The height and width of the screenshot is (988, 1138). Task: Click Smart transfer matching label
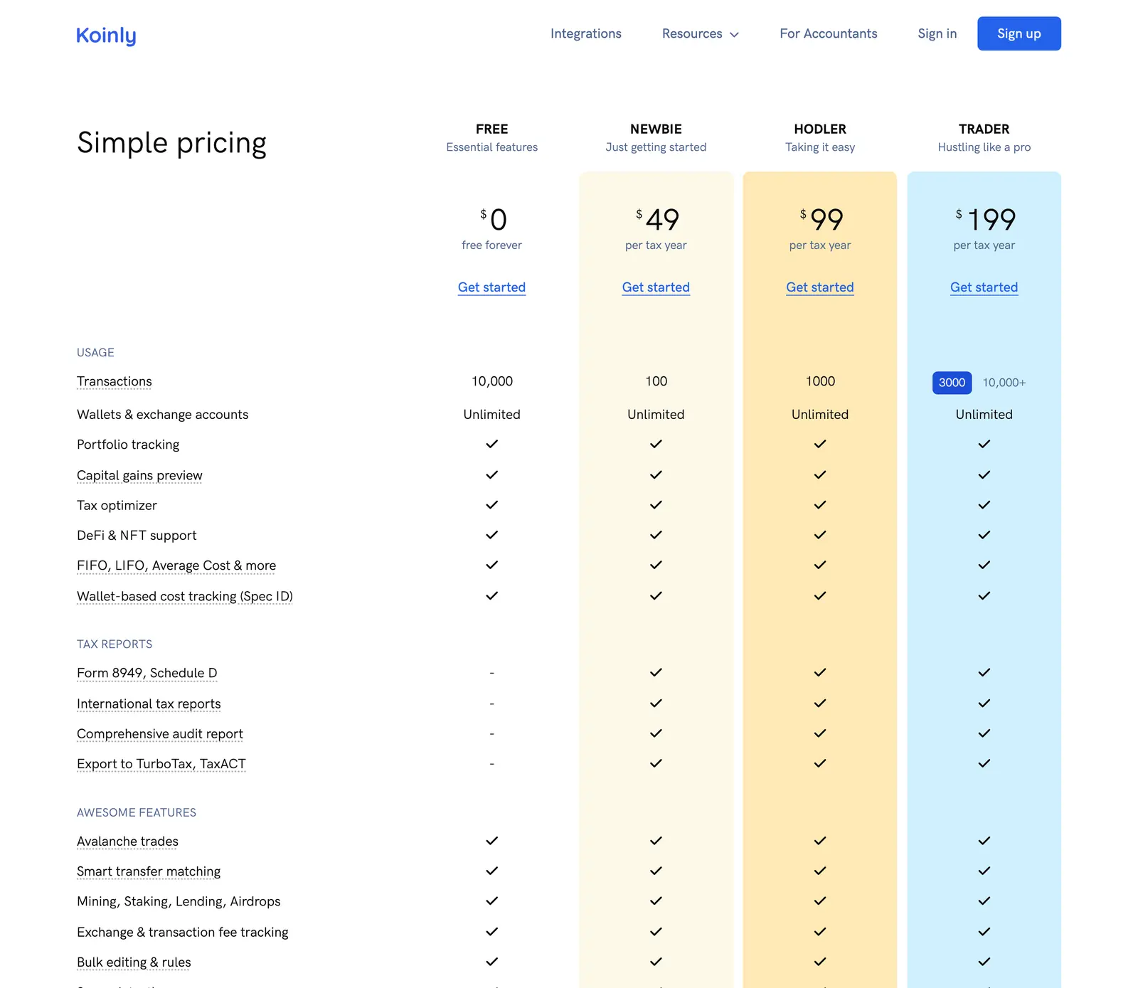click(149, 871)
